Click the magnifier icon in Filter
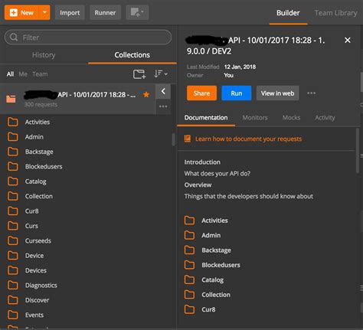The height and width of the screenshot is (330, 363). (14, 38)
